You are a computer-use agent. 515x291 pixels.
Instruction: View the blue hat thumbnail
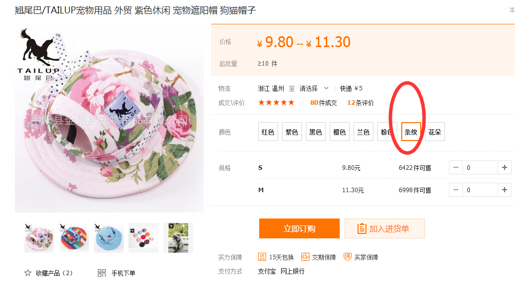click(x=109, y=238)
